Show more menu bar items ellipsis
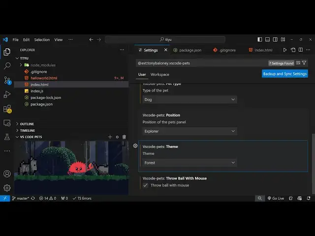 [x=70, y=39]
